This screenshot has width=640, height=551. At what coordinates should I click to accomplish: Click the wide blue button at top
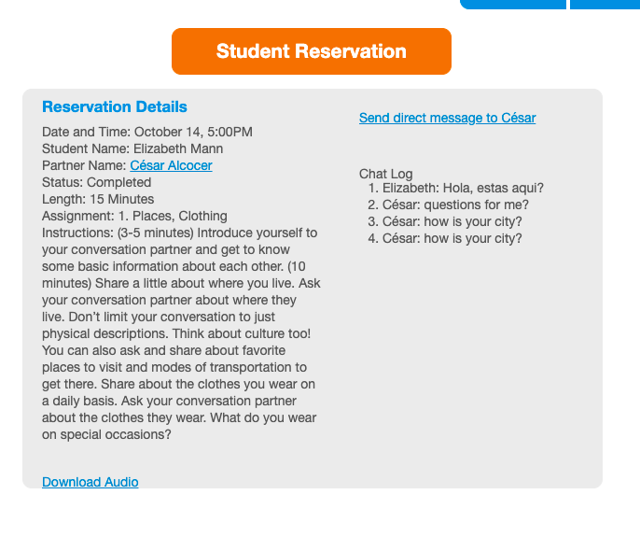[513, 4]
